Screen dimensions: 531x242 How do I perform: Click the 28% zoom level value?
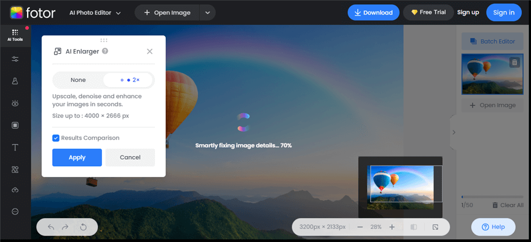[x=376, y=227]
